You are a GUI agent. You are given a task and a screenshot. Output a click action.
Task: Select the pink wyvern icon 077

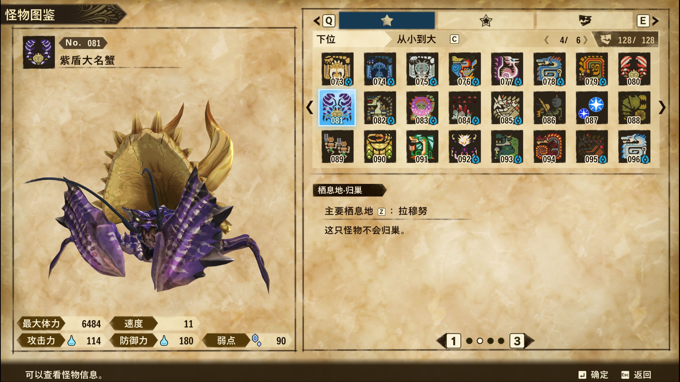(x=507, y=69)
